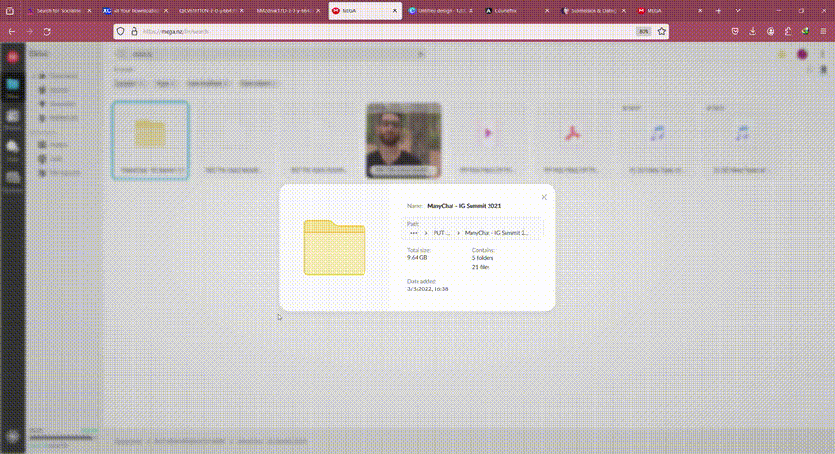Click the yellow icon beside the avatar

[781, 54]
